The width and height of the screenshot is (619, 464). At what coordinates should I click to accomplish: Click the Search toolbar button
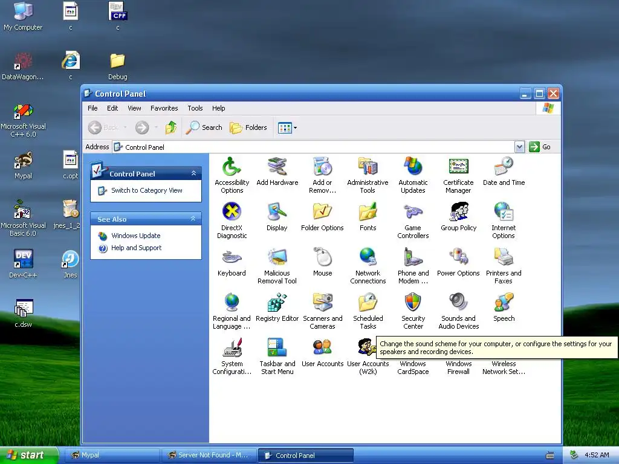point(204,127)
